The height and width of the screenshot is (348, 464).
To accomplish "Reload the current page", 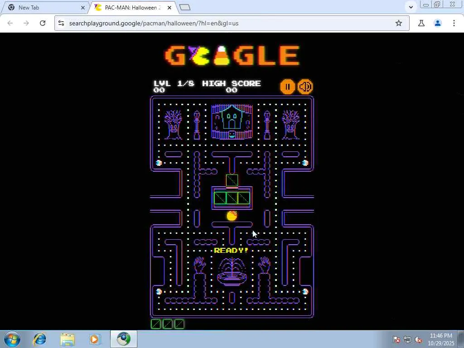I will 43,23.
